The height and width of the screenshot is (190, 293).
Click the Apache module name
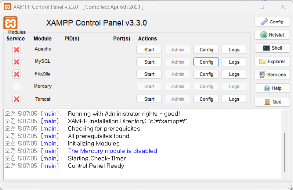pos(43,49)
